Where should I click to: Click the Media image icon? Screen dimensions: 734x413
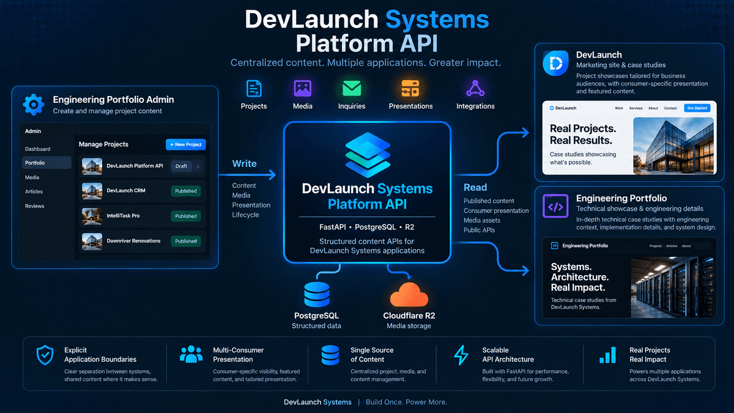(303, 88)
